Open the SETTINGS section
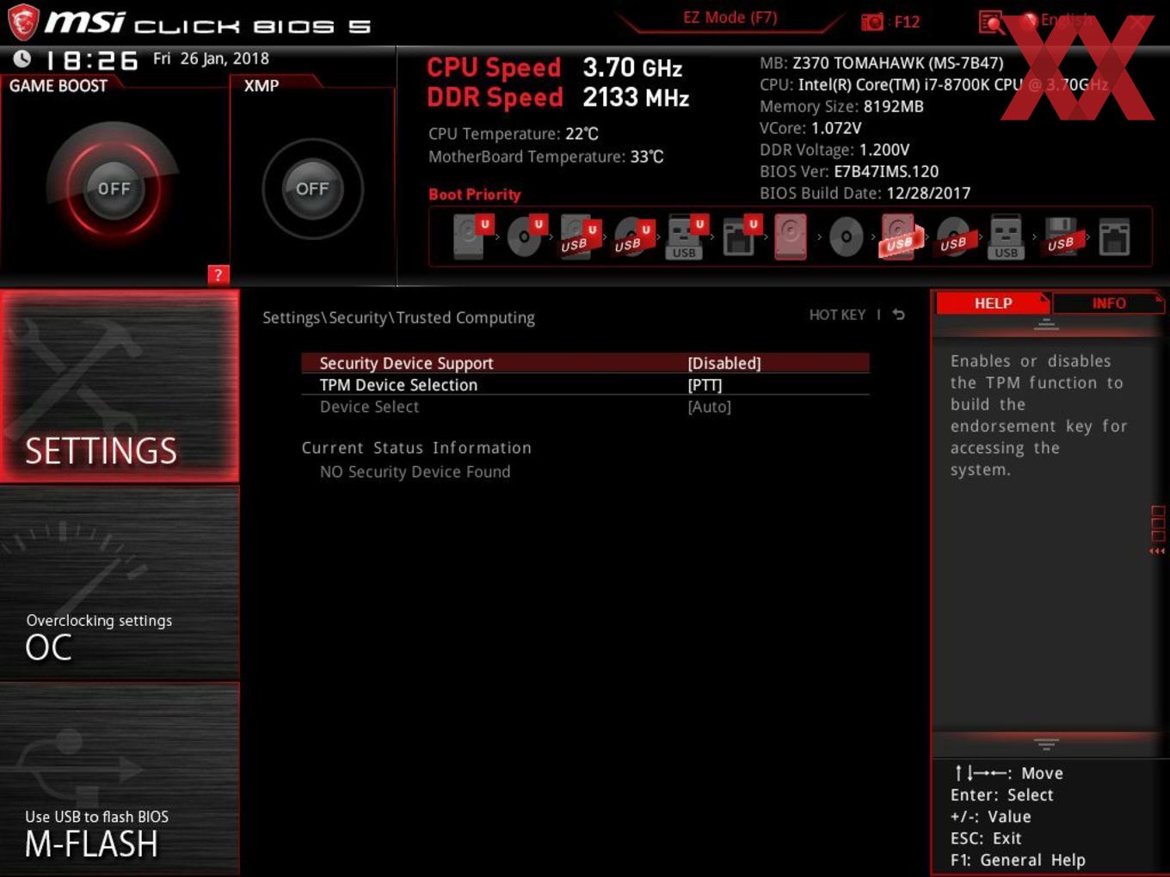This screenshot has width=1170, height=877. pos(120,386)
